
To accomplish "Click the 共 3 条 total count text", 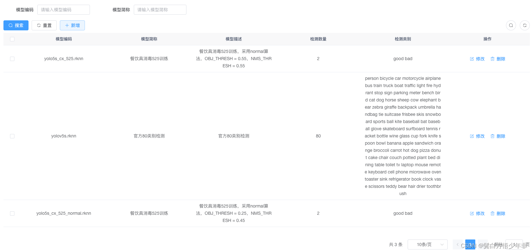I will 396,244.
